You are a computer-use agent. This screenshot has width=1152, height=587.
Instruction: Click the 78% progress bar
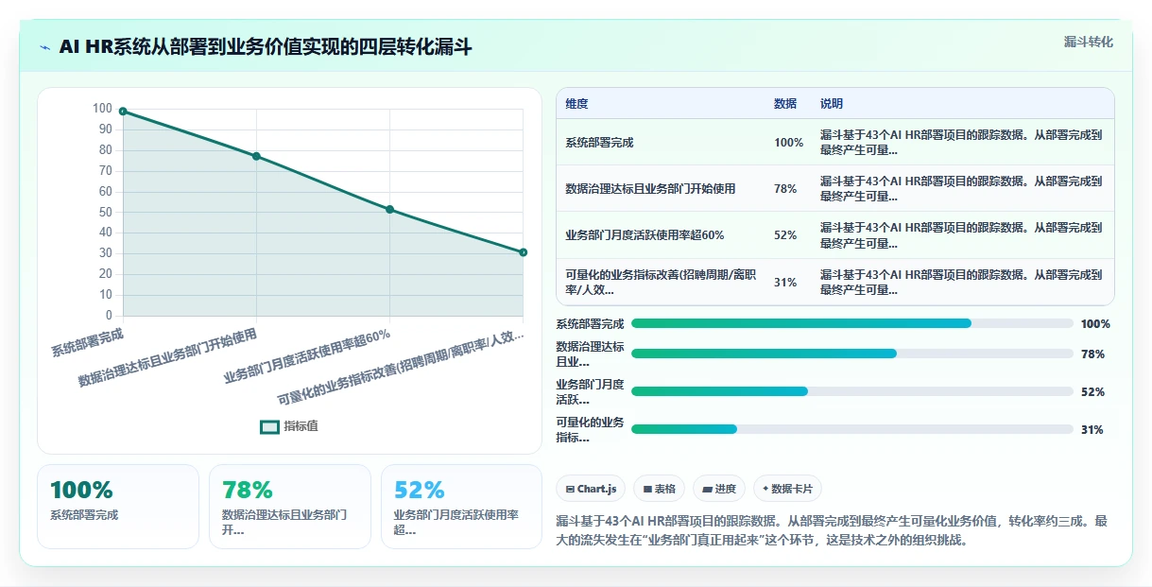point(851,354)
